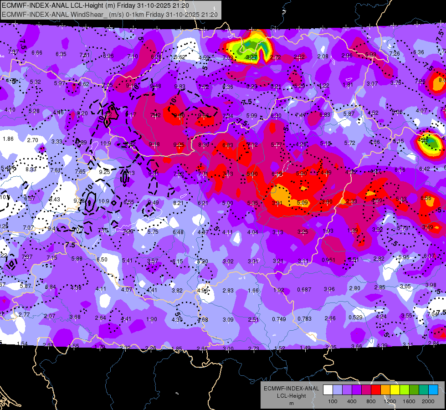Click the wind shear value 6.66

37,53
